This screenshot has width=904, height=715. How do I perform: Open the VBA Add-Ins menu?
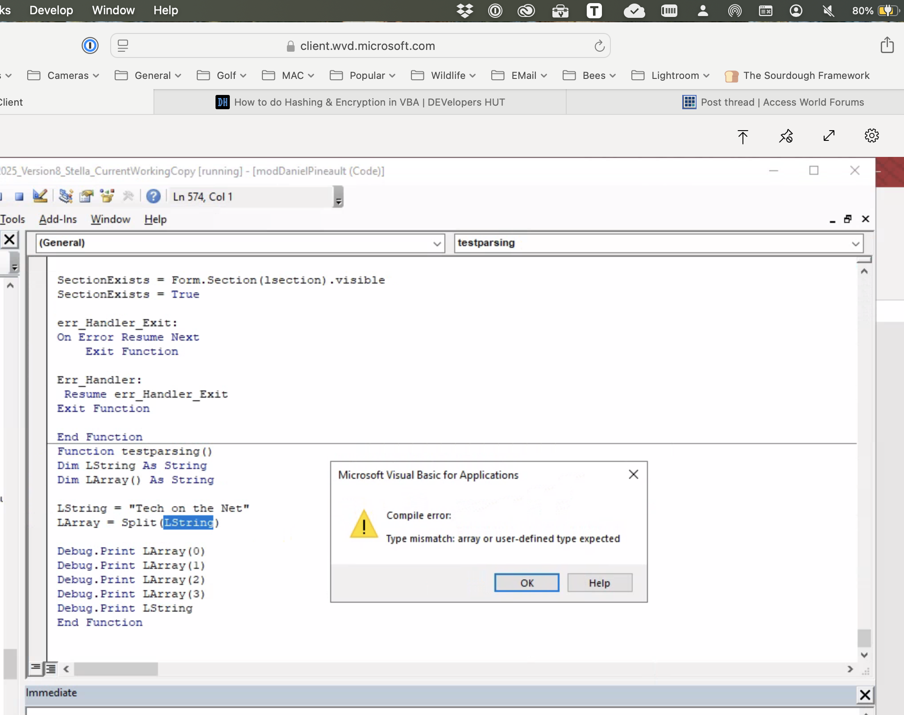(58, 219)
